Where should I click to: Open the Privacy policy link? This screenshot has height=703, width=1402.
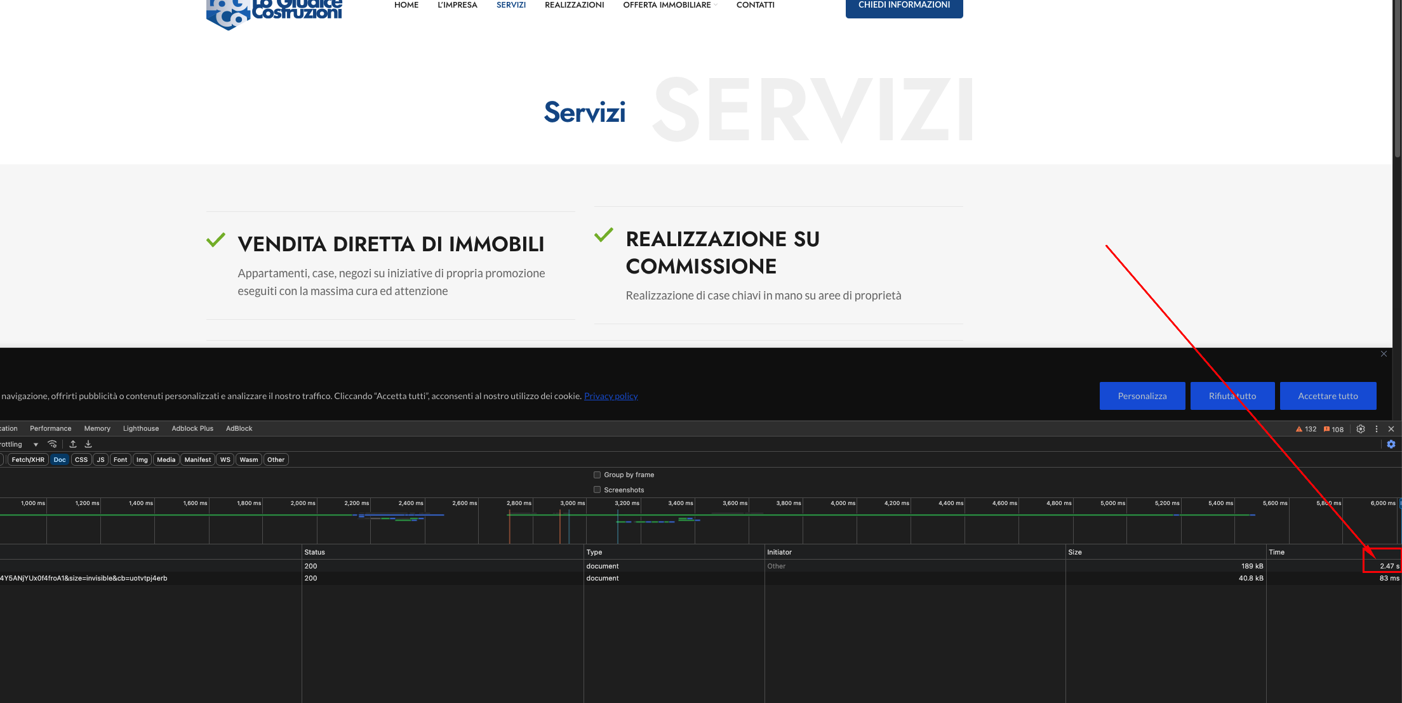pos(611,396)
